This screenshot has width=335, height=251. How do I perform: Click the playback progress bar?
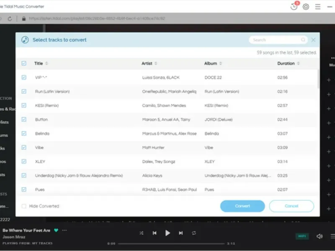[x=171, y=243]
